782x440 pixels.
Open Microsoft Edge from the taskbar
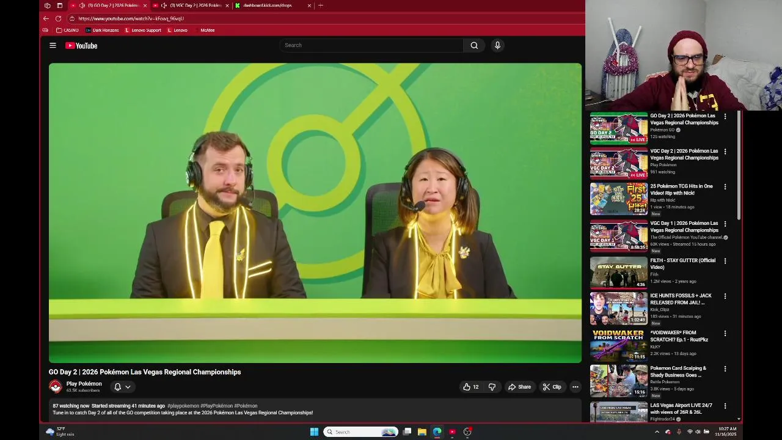click(x=437, y=432)
